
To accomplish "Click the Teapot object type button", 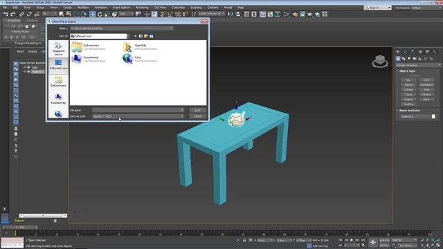I will point(408,100).
